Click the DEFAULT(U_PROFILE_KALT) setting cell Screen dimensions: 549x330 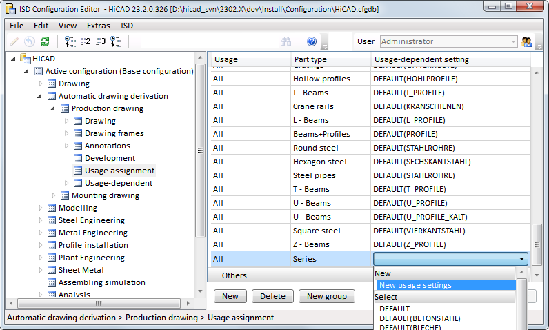[450, 217]
